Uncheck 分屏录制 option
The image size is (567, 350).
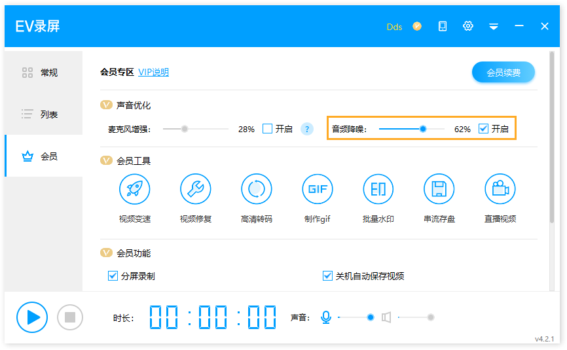pyautogui.click(x=113, y=276)
